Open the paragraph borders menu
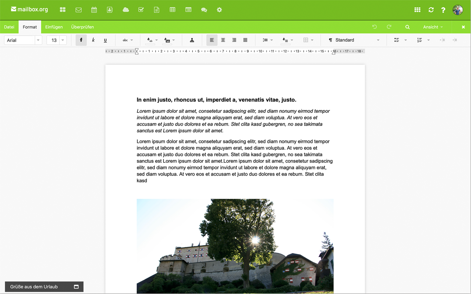The width and height of the screenshot is (471, 294). (308, 40)
